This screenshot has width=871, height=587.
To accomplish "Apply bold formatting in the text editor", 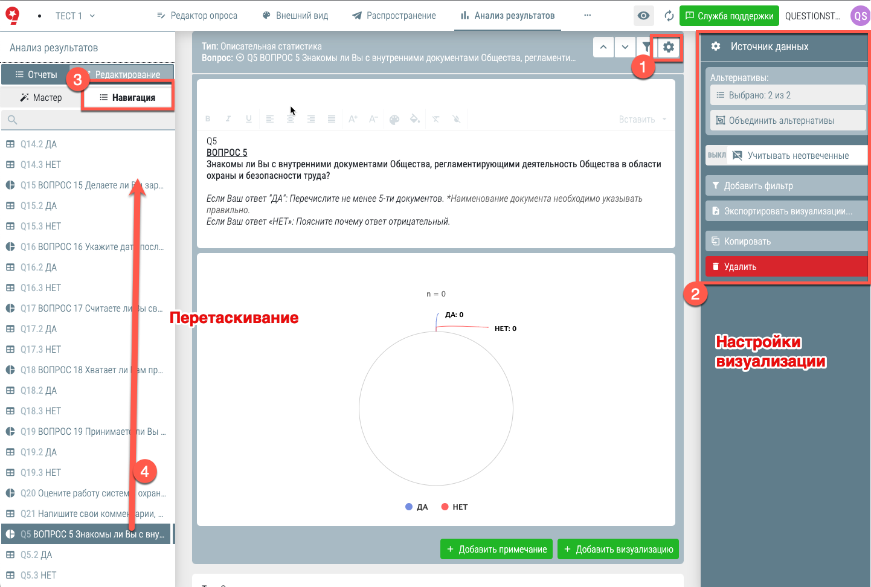I will (x=208, y=119).
